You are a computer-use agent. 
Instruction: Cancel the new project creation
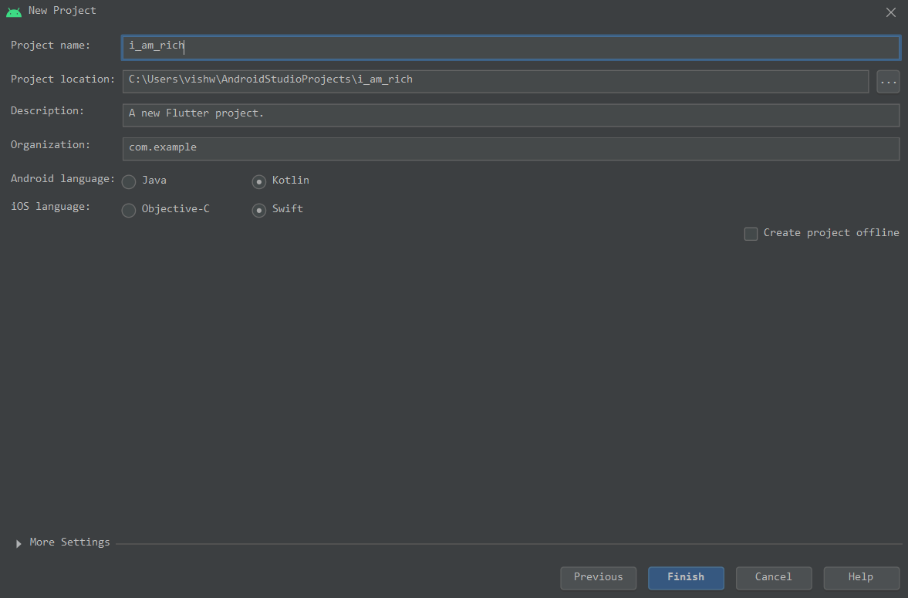point(773,577)
